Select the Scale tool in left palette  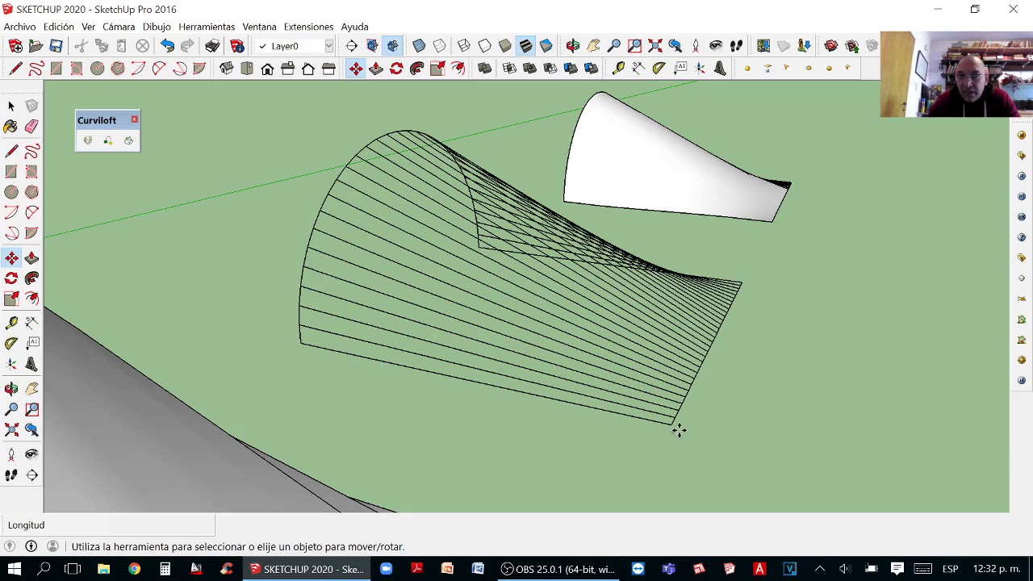pyautogui.click(x=11, y=299)
